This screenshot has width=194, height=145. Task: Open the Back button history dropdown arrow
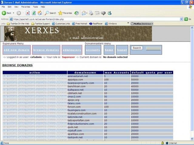click(13, 13)
